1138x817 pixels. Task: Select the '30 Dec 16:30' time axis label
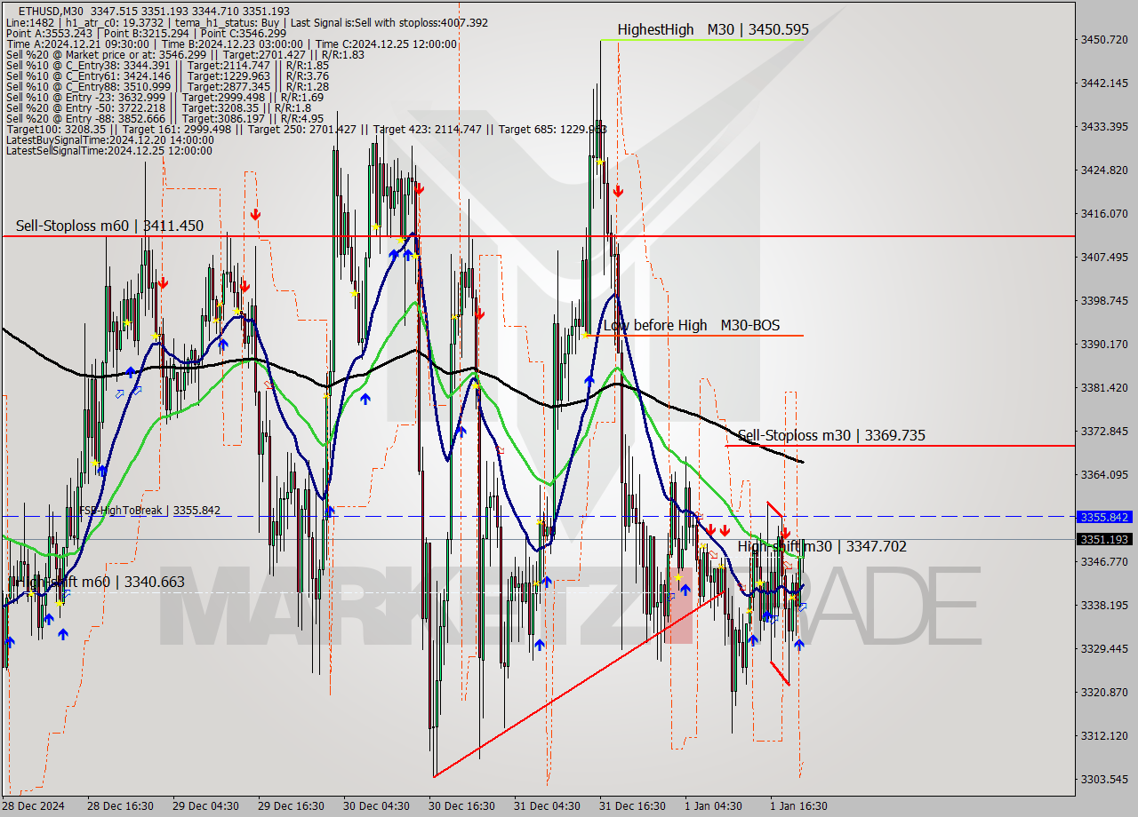[461, 806]
